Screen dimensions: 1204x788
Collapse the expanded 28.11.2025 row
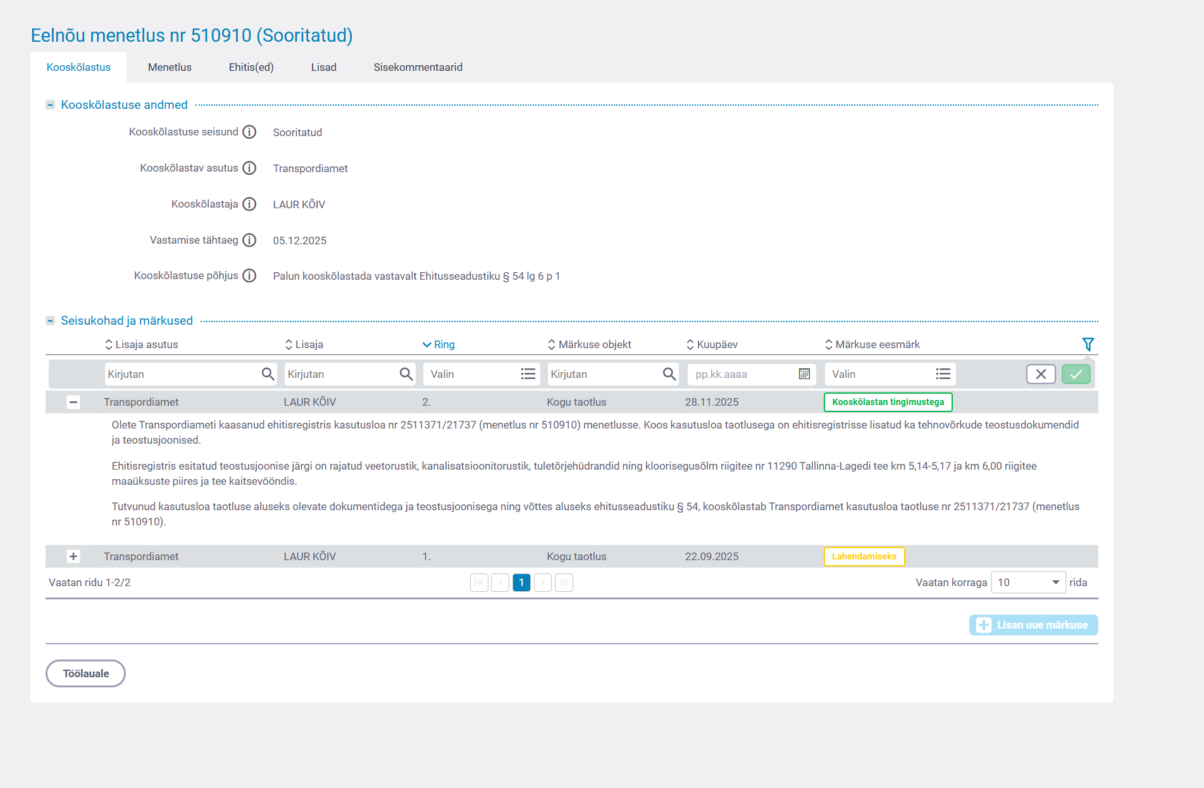point(73,403)
